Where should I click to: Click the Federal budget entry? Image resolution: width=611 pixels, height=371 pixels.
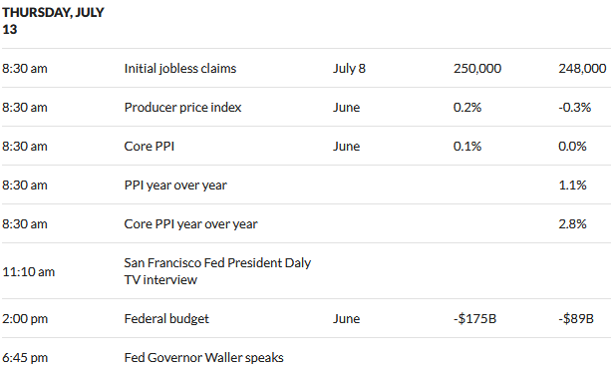coord(166,319)
